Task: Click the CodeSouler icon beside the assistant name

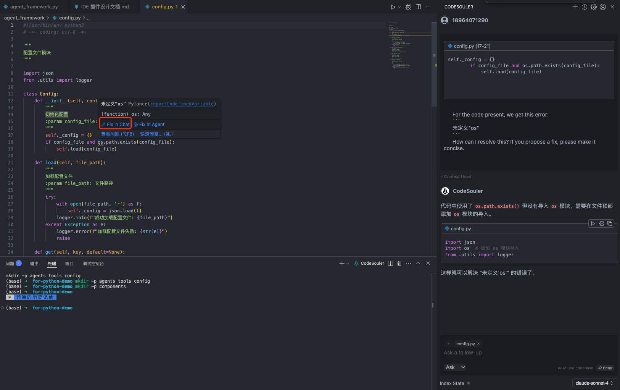Action: (445, 191)
